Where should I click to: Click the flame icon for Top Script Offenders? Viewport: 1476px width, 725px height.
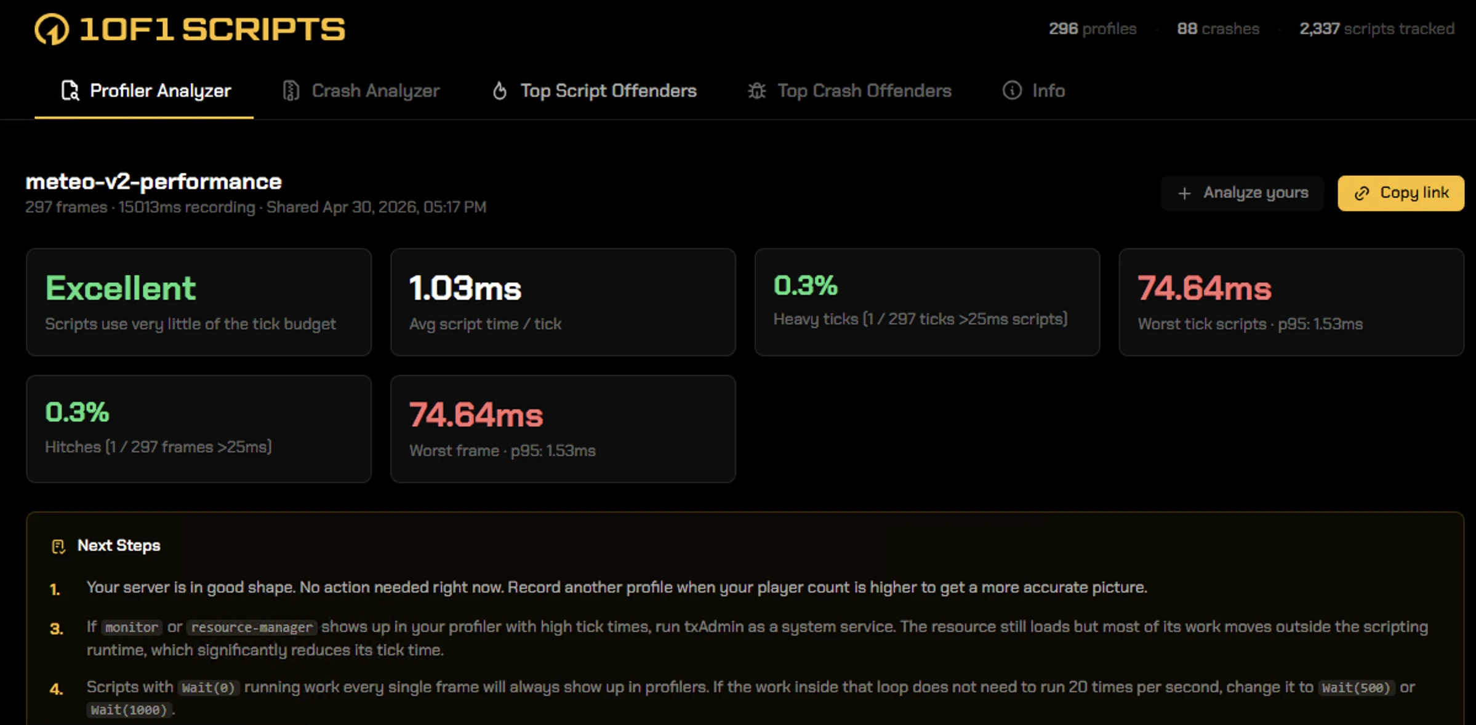click(x=500, y=90)
